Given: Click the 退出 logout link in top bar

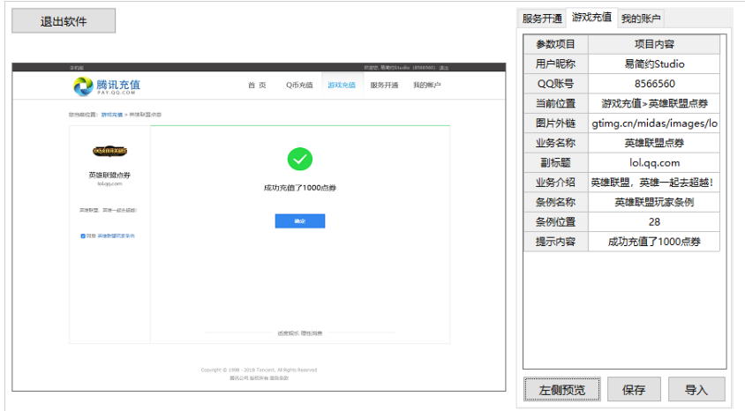Looking at the screenshot, I should (x=444, y=68).
